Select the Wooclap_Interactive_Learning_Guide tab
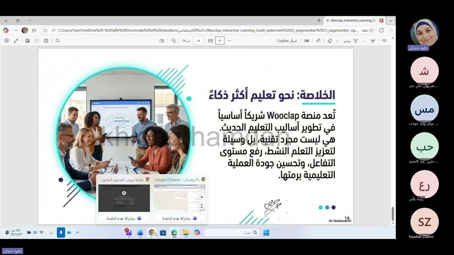 354,21
